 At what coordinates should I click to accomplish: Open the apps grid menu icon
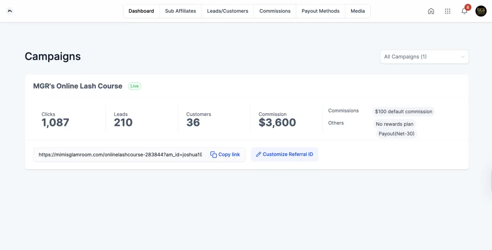448,11
